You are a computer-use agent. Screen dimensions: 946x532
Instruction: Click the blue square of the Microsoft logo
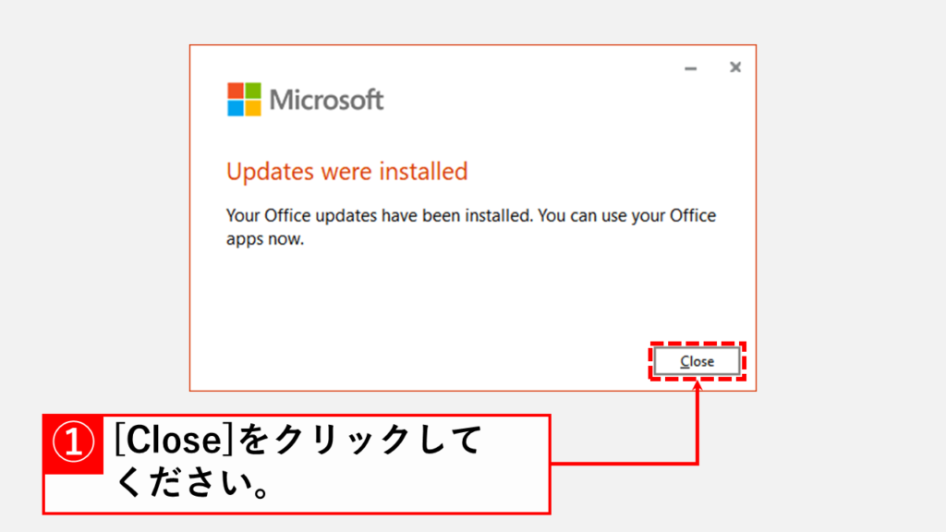pyautogui.click(x=236, y=108)
